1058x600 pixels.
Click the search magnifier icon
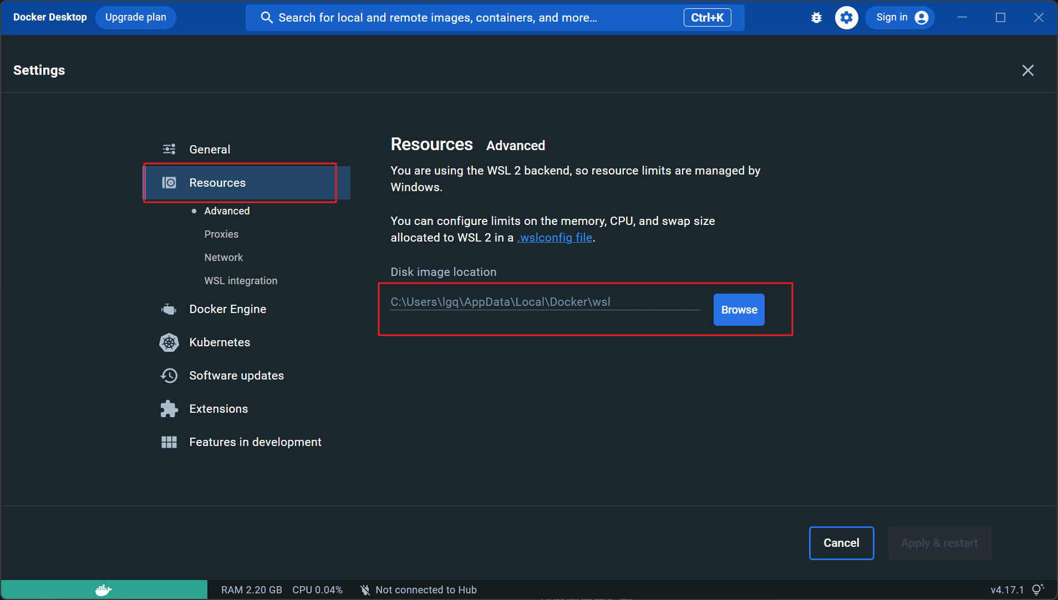coord(267,18)
